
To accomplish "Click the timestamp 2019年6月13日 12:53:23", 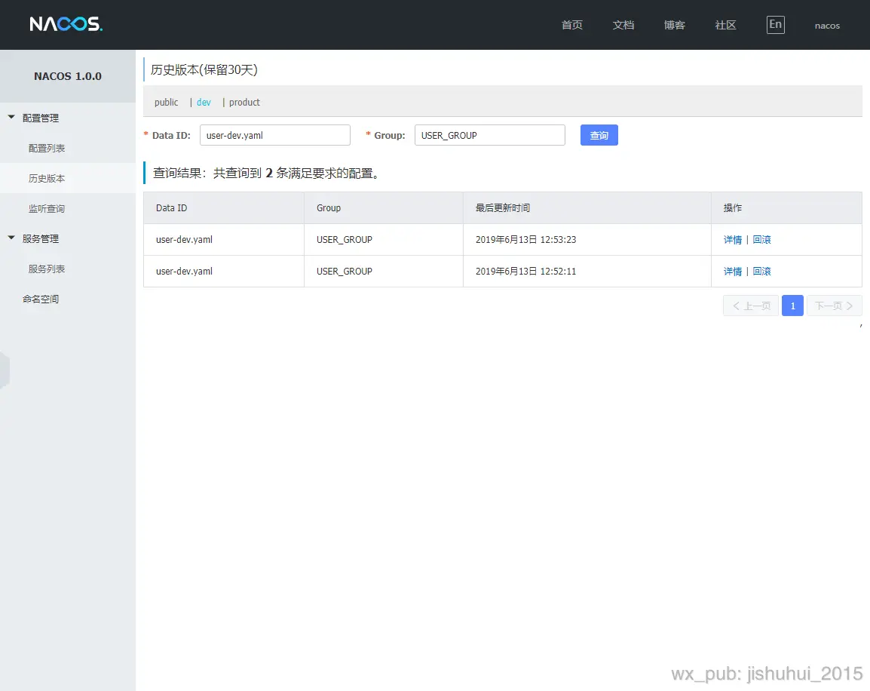I will (525, 240).
